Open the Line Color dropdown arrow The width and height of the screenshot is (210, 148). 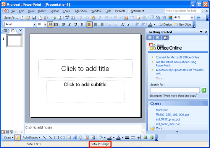[x=114, y=137]
